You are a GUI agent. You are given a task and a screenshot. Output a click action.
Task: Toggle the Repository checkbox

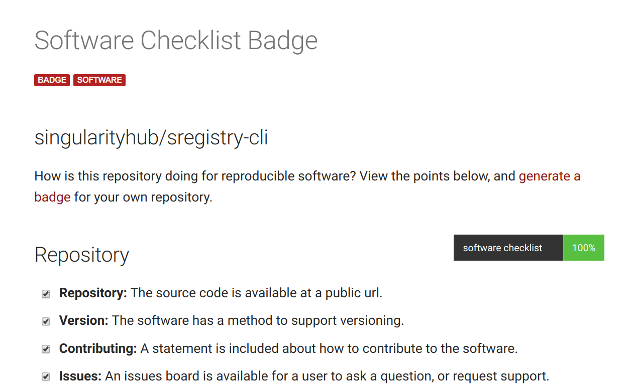click(46, 294)
